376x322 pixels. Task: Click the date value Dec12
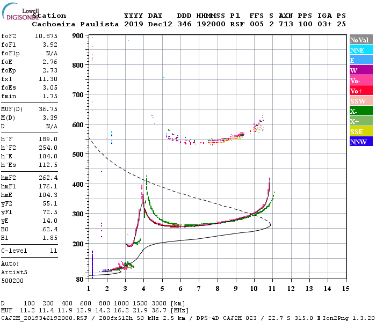coord(160,24)
